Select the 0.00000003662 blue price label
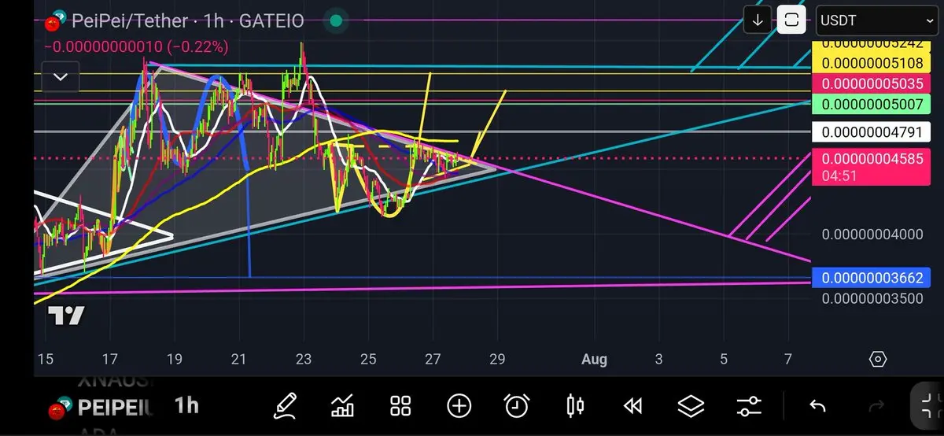 (x=872, y=277)
